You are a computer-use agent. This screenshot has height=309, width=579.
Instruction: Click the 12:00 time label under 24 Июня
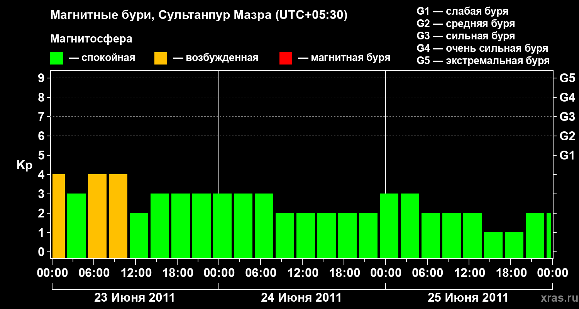[x=302, y=273]
